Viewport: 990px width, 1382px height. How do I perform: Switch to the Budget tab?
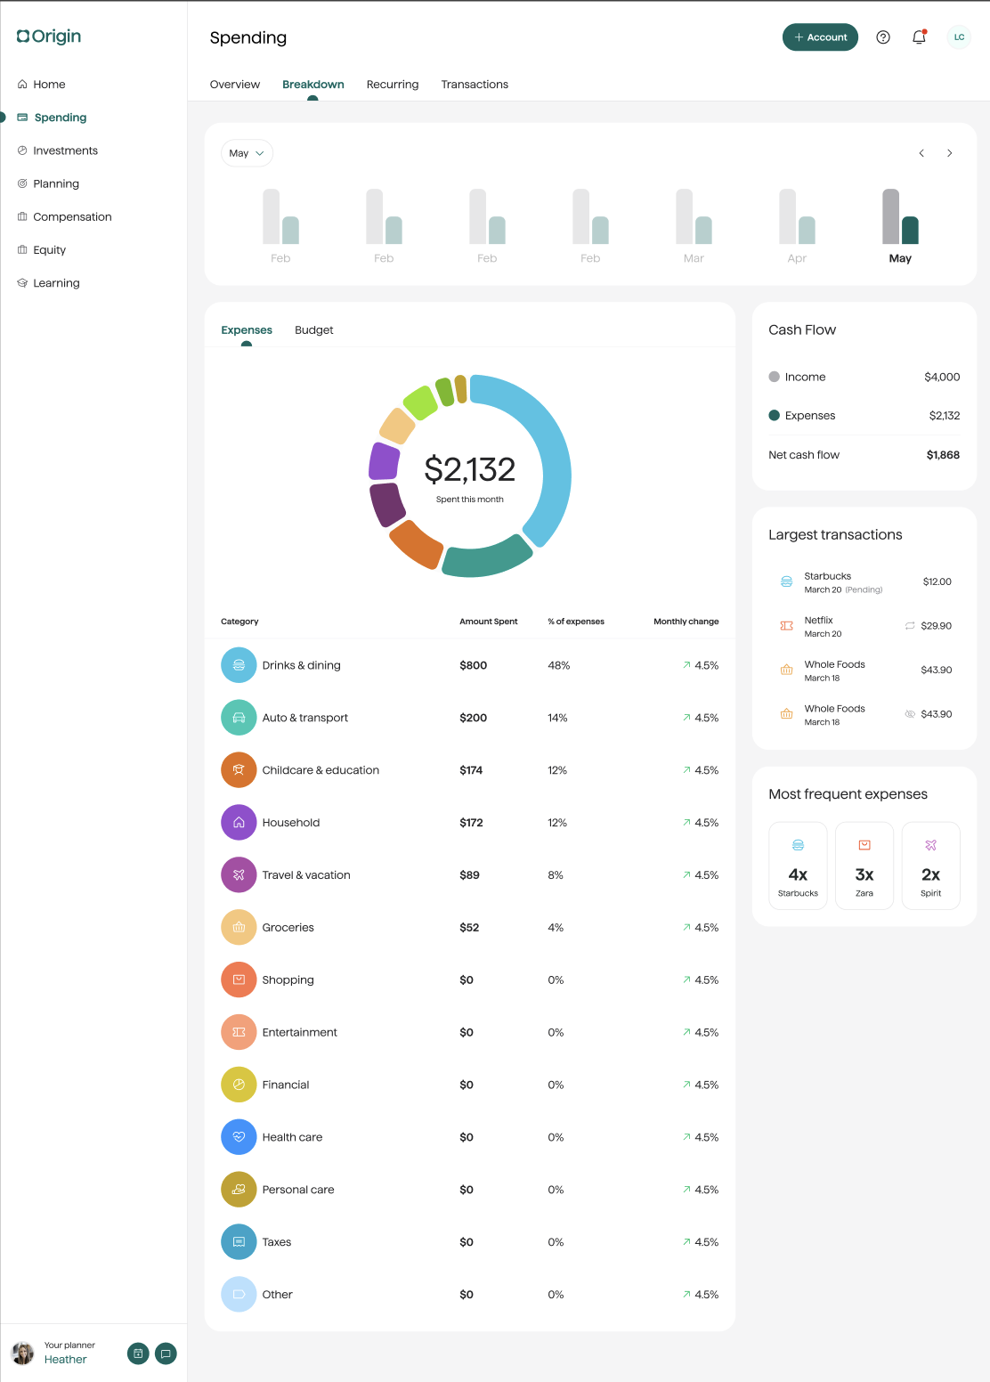tap(314, 330)
